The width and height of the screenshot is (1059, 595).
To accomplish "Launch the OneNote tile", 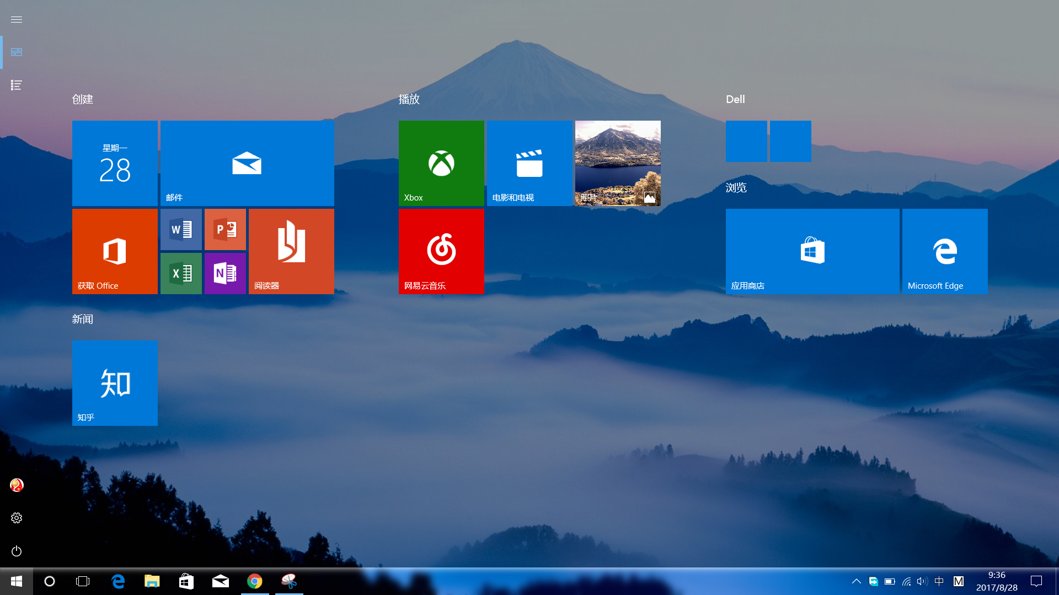I will pyautogui.click(x=225, y=273).
